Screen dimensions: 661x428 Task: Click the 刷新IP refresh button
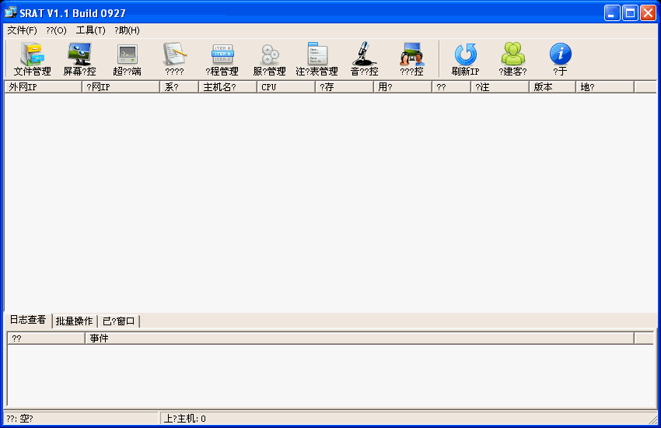coord(465,59)
